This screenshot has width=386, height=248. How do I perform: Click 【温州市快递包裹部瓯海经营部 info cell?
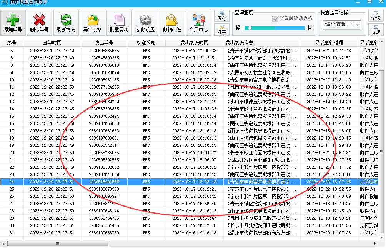click(x=261, y=233)
